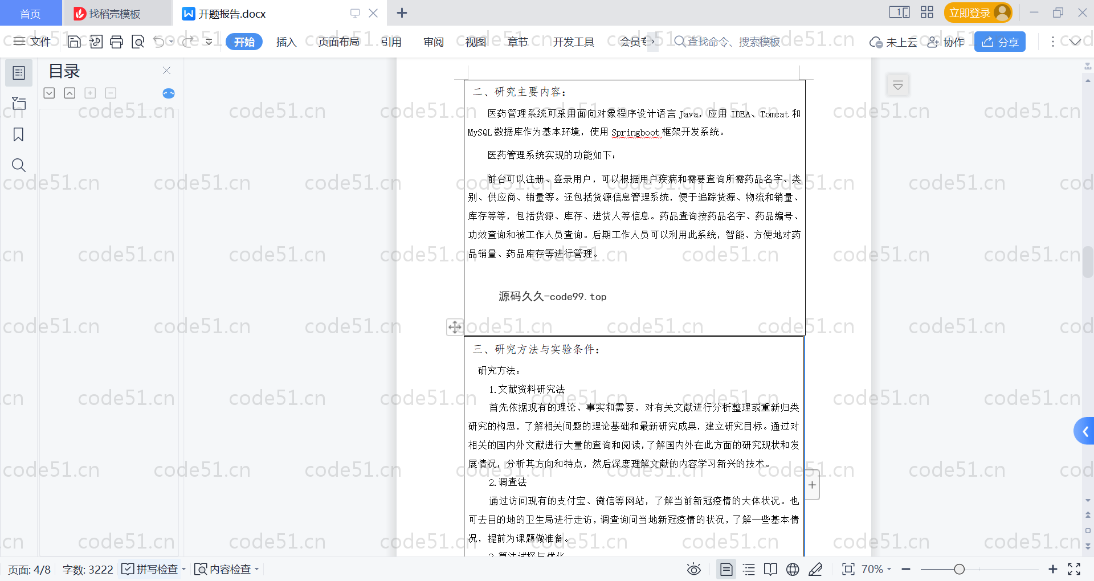This screenshot has height=581, width=1094.
Task: Switch to outline view icon
Action: [x=749, y=569]
